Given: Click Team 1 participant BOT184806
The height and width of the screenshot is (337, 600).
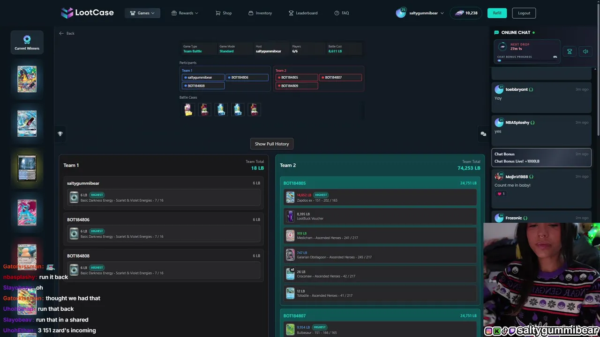Looking at the screenshot, I should point(247,77).
